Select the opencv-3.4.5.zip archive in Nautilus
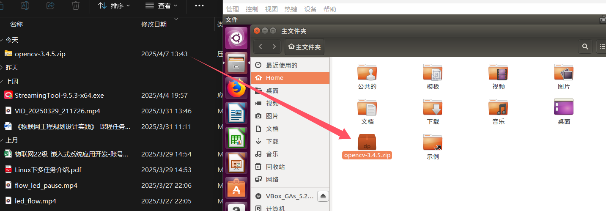Screen dimensions: 606x211 pyautogui.click(x=367, y=146)
